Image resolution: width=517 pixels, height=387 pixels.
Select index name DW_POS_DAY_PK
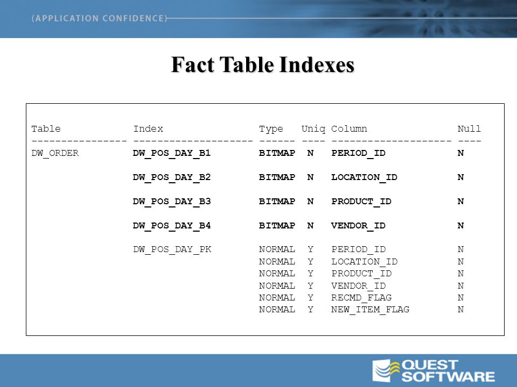pyautogui.click(x=172, y=249)
